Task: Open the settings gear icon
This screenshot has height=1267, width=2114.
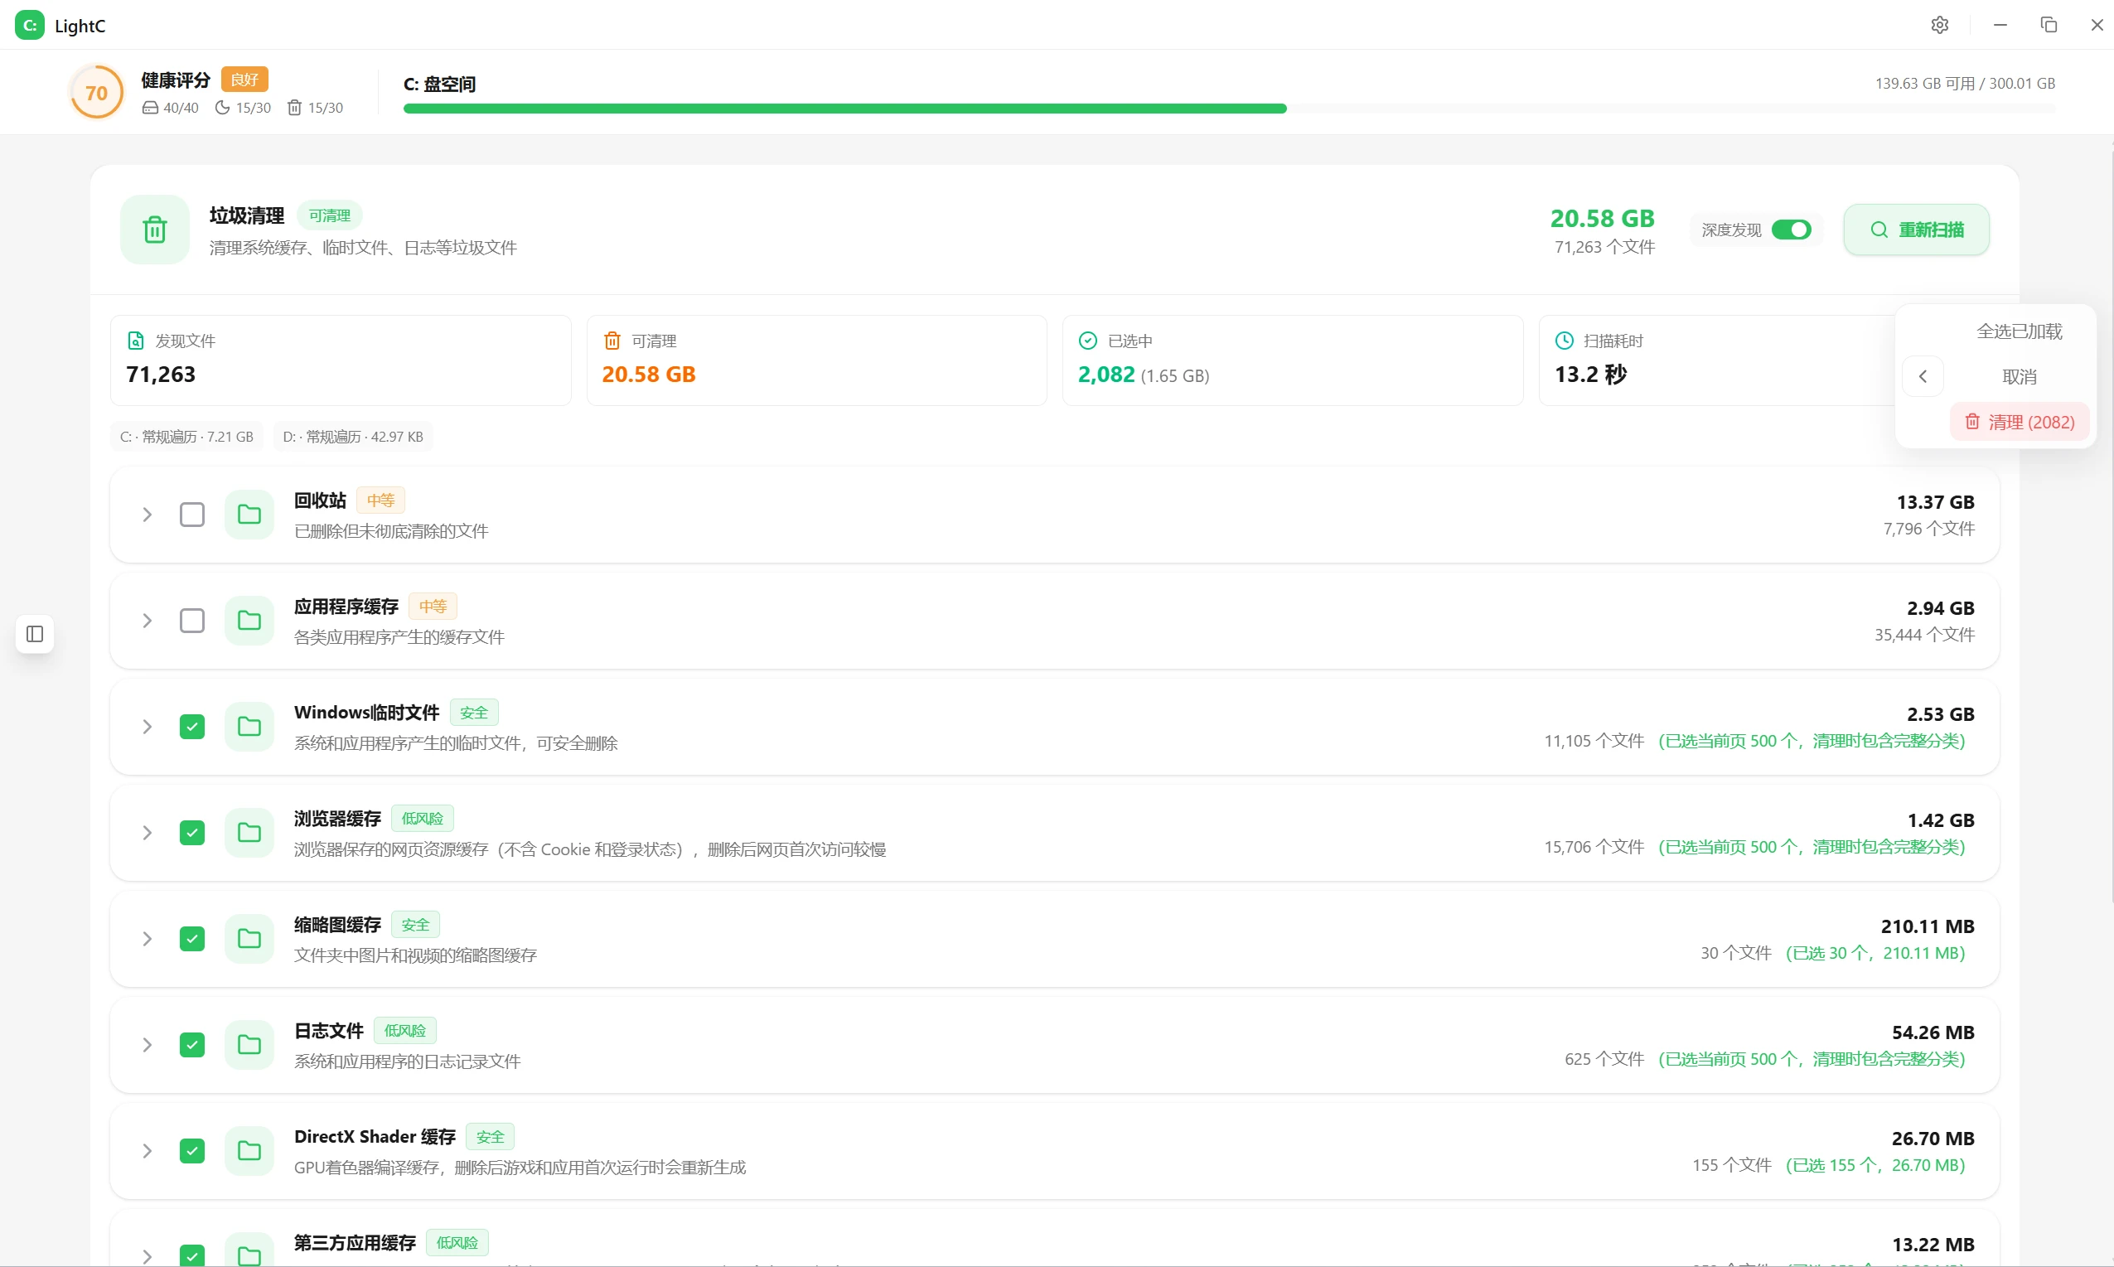Action: click(x=1939, y=25)
